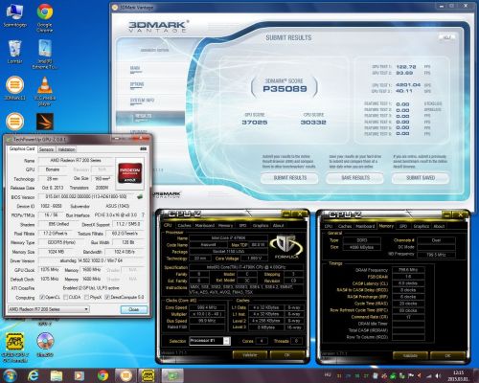Viewport: 479px width, 383px height.
Task: Click the Close button in GPU-Z
Action: click(134, 309)
